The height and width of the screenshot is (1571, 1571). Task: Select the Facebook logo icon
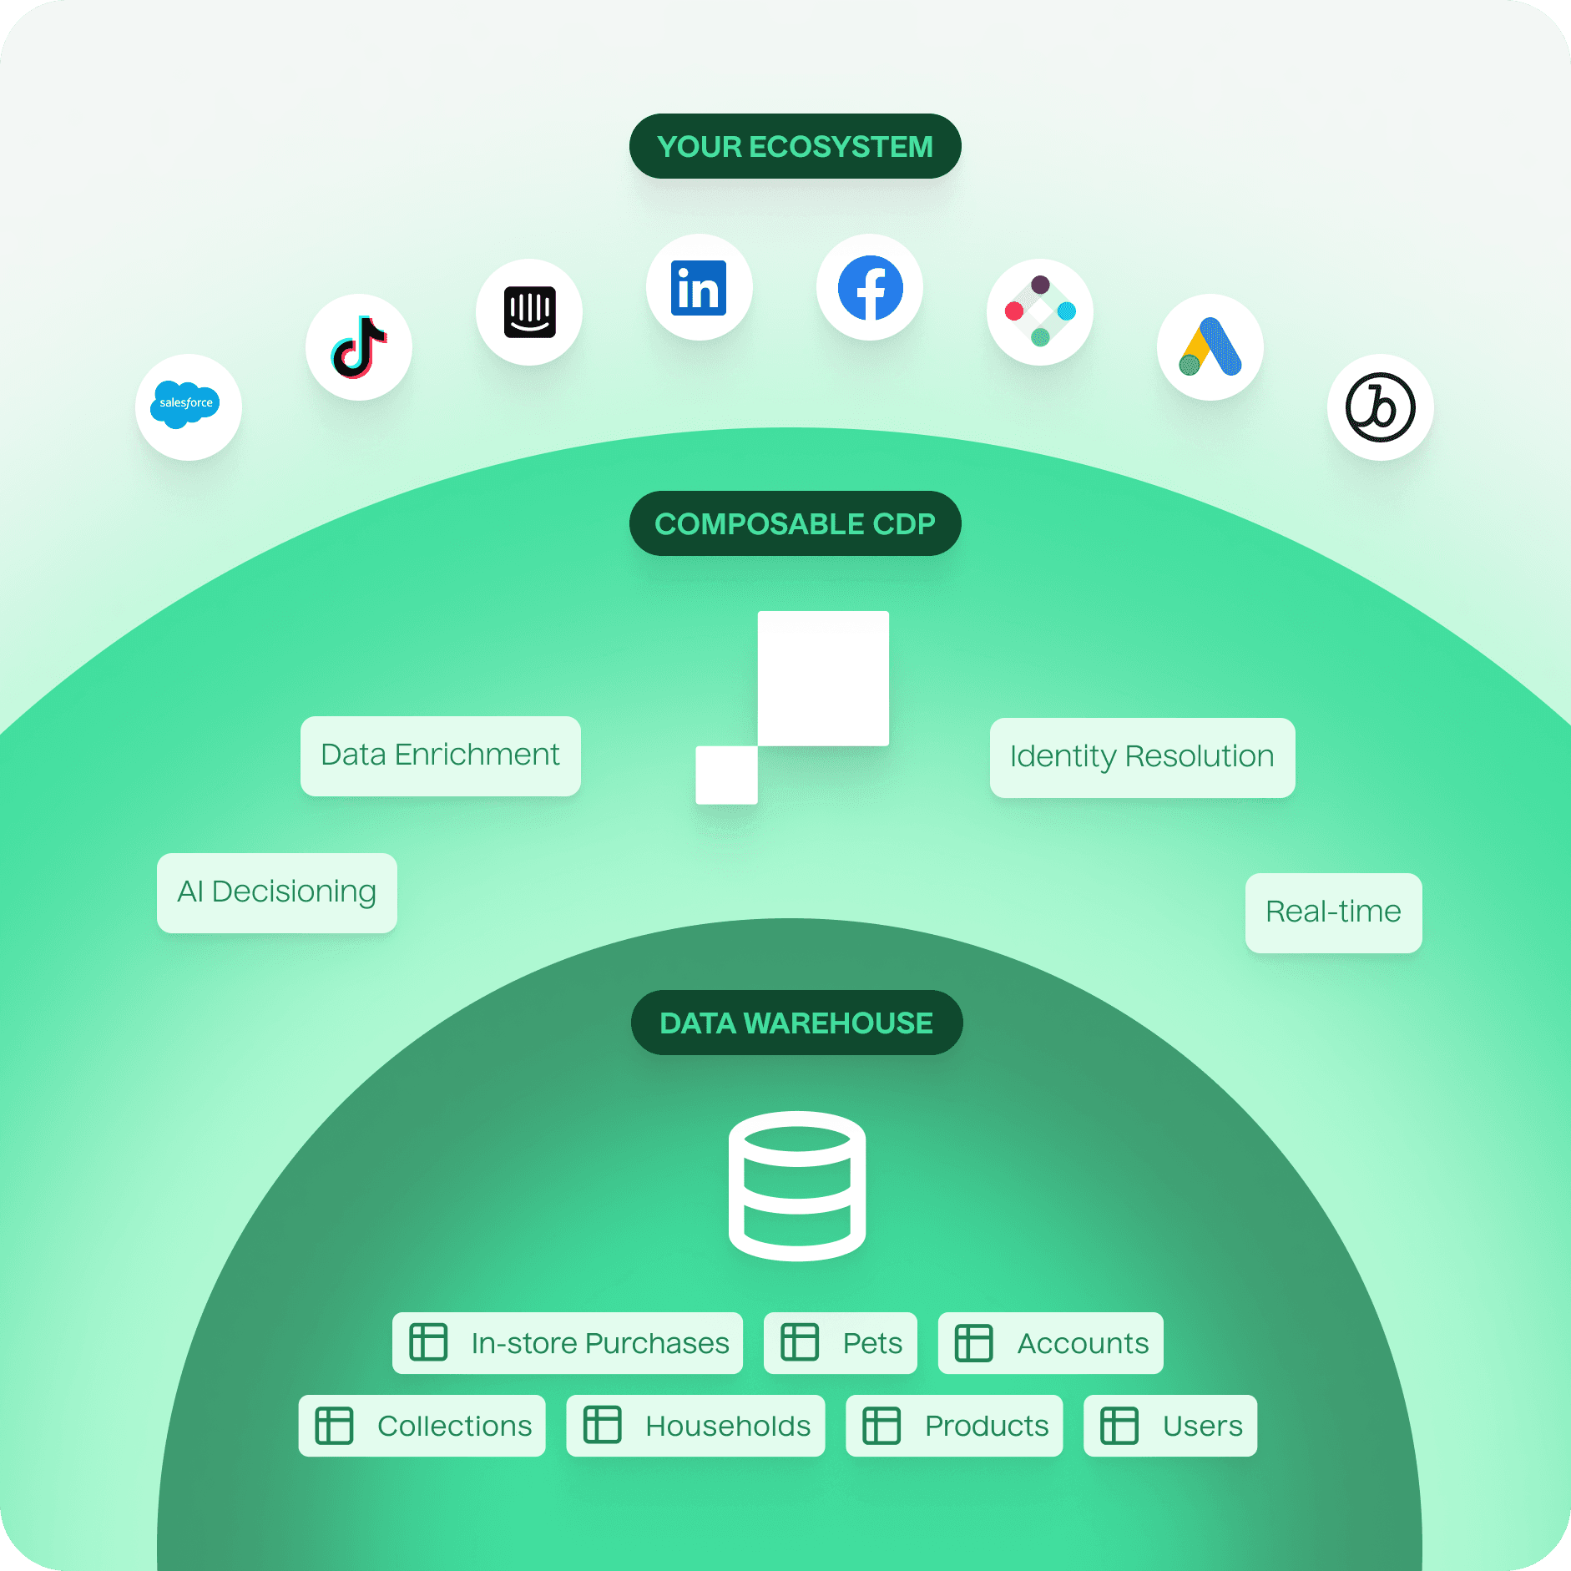[x=870, y=287]
